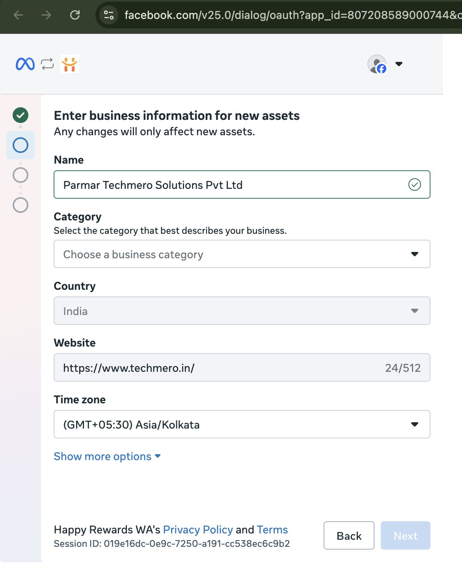Screen dimensions: 462x563
Task: Select the third step circle
Action: coord(20,175)
